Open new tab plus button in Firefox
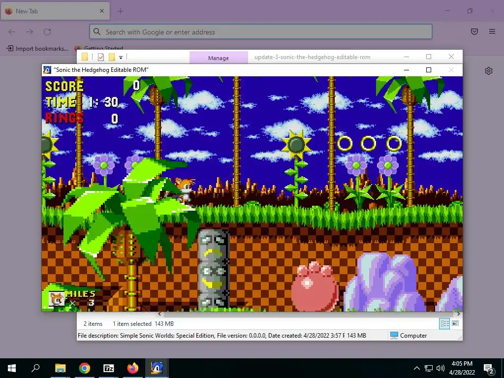Viewport: 504px width, 378px height. [120, 11]
